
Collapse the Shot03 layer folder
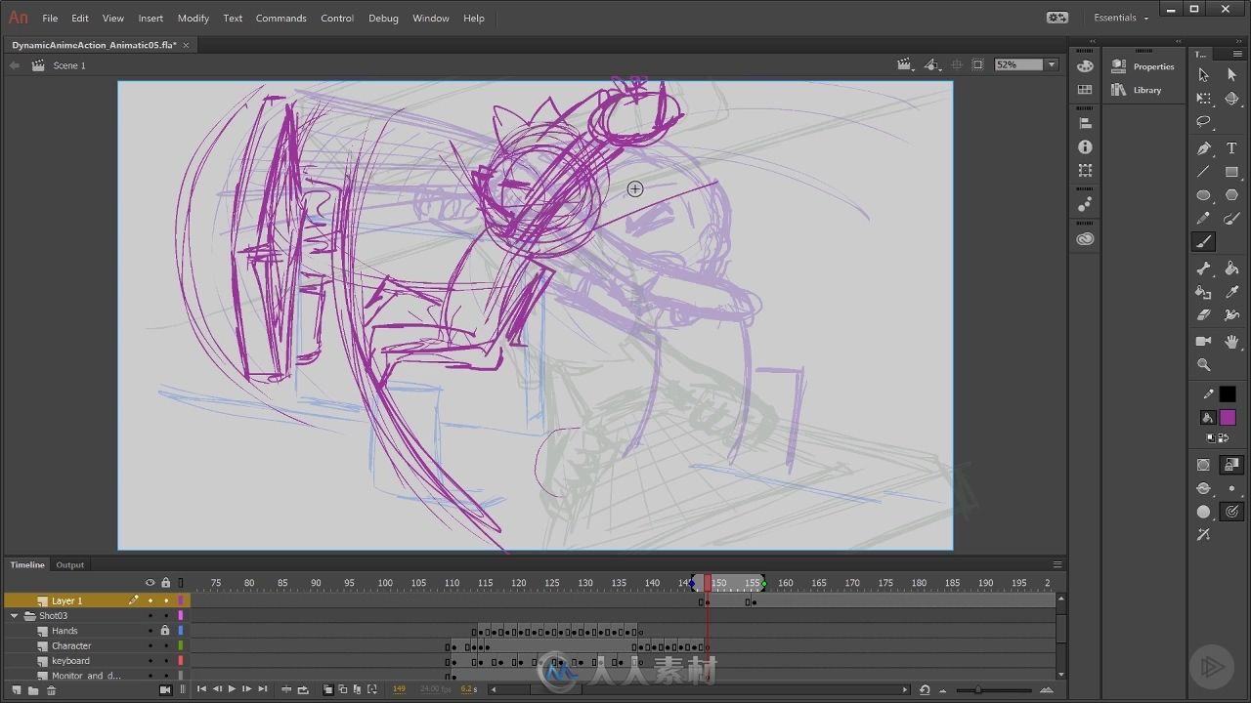[x=15, y=616]
